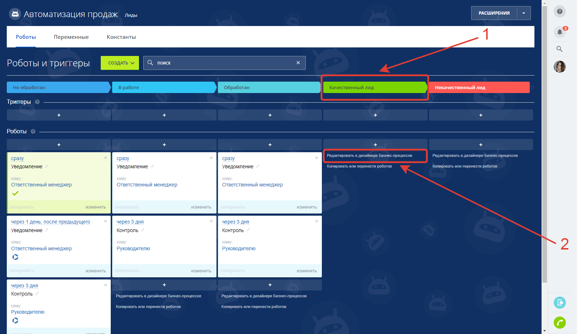
Task: Click 'изменить' on first Уведомление robot
Action: (95, 207)
